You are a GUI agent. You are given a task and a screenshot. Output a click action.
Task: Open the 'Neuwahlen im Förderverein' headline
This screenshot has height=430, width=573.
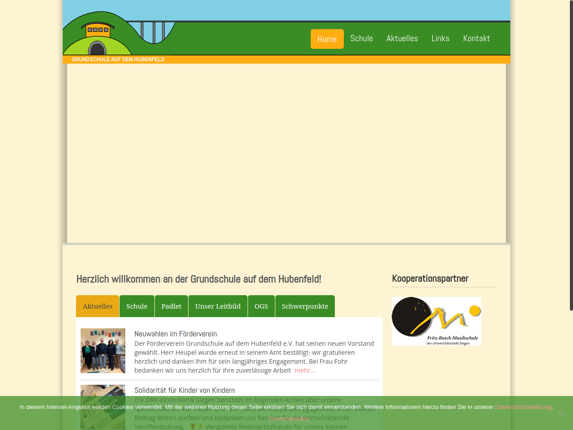(175, 334)
